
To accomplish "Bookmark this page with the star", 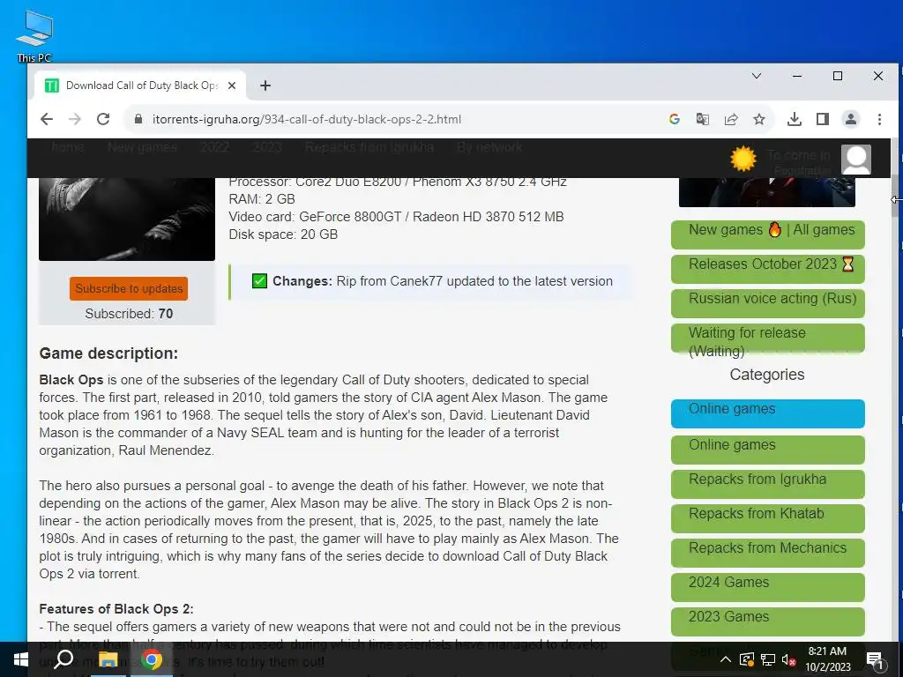I will [759, 119].
